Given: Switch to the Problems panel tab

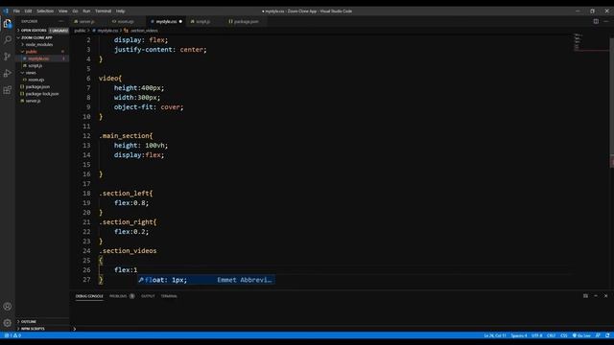Looking at the screenshot, I should click(122, 296).
